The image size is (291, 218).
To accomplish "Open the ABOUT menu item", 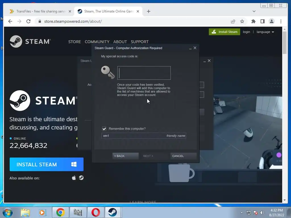I will (120, 42).
